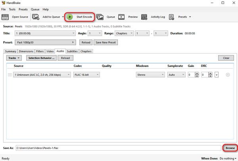Click the Browse button
The image size is (238, 161).
[230, 148]
